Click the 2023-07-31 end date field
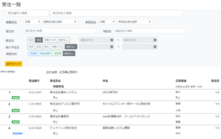221x139 pixels. [137, 40]
